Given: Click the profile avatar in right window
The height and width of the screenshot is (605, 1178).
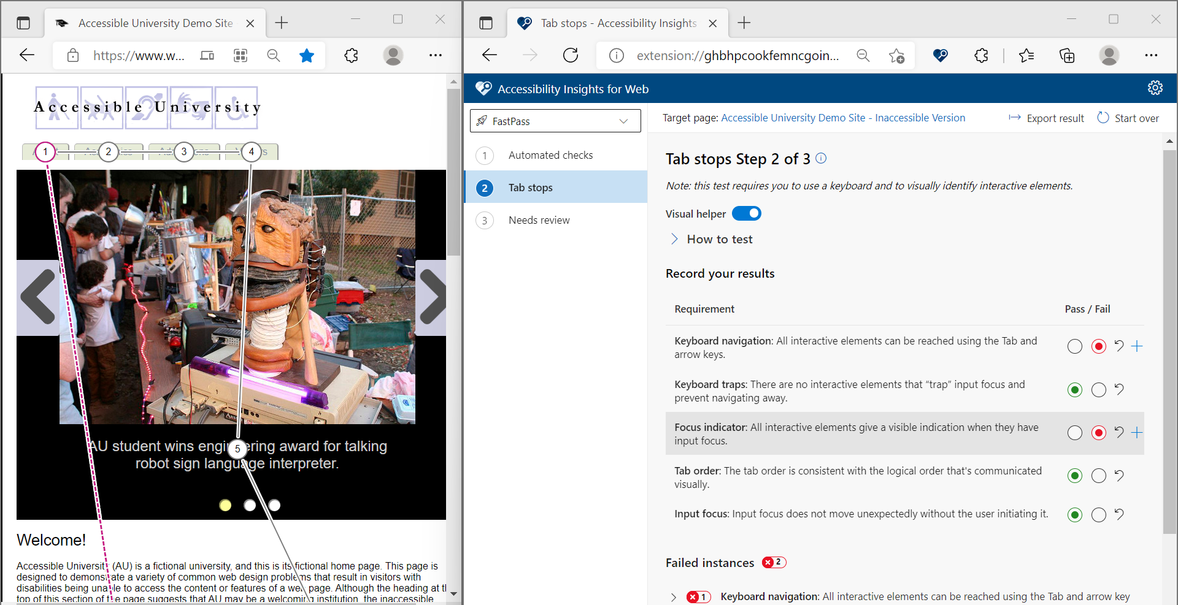Looking at the screenshot, I should coord(1109,56).
